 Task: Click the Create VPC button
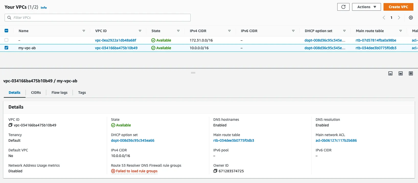click(398, 7)
